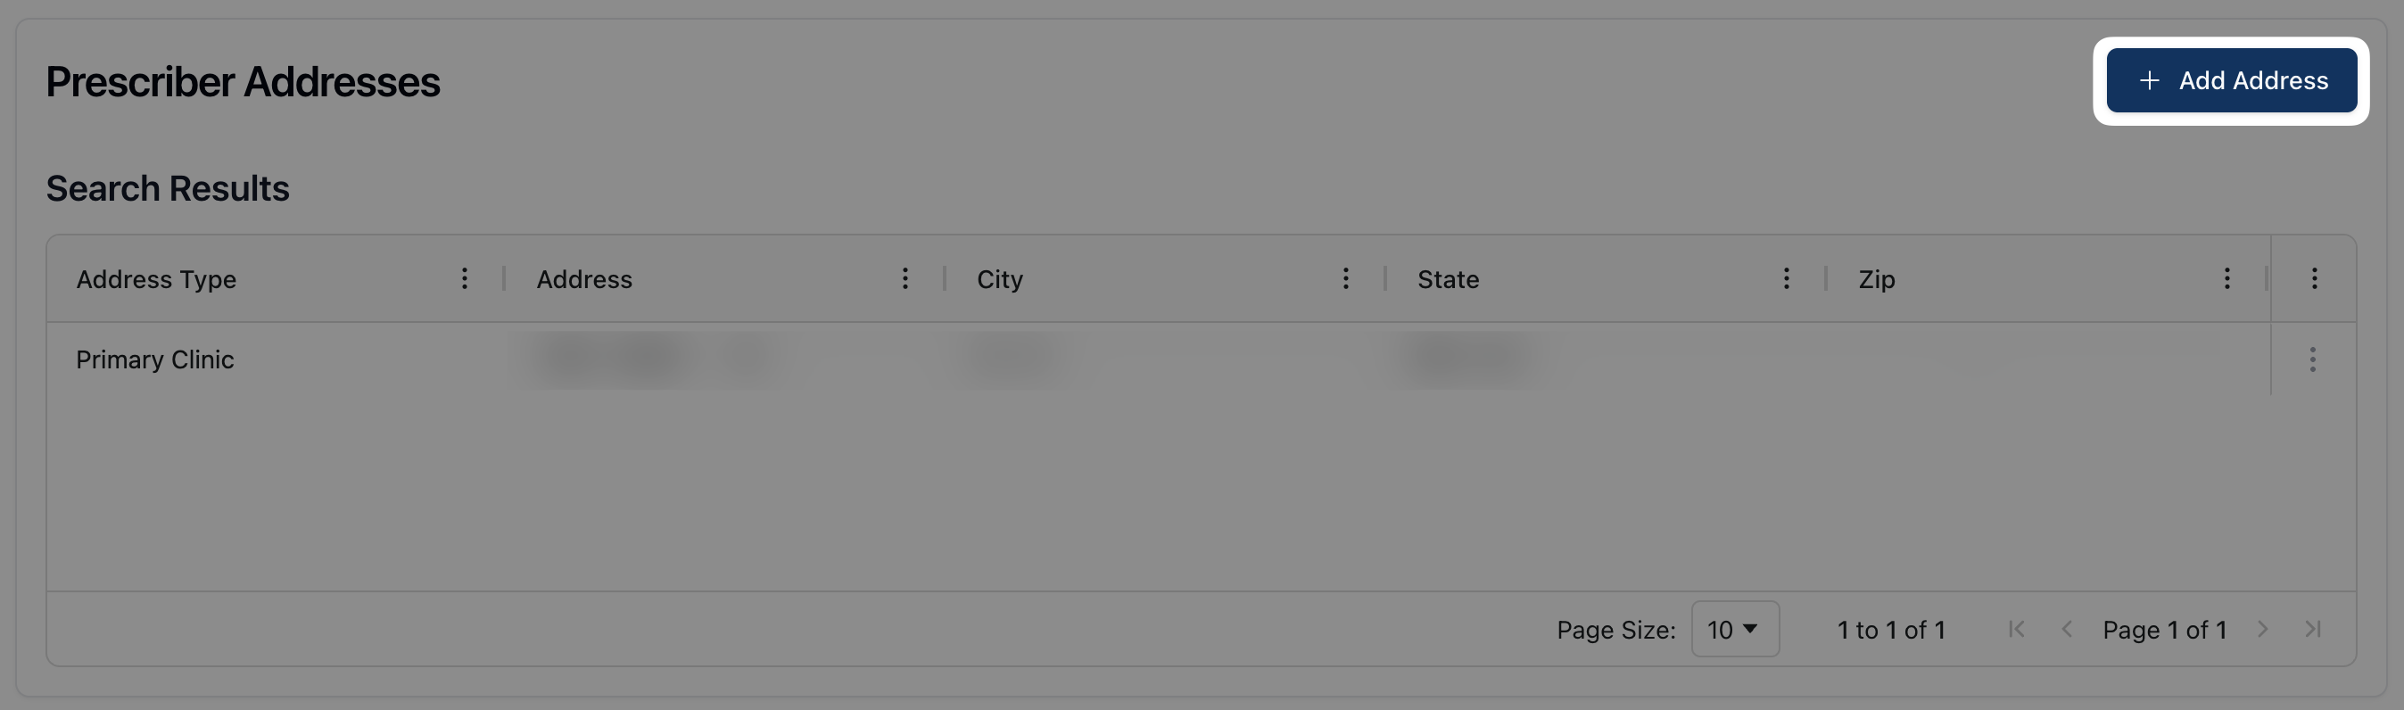Open the Zip column options menu
This screenshot has height=710, width=2404.
coord(2226,278)
